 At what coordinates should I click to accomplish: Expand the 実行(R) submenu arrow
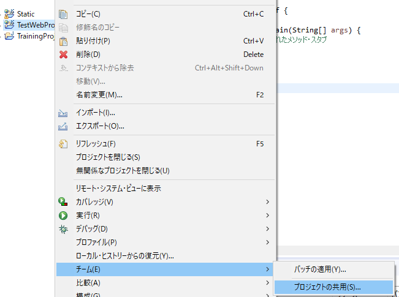pyautogui.click(x=267, y=216)
